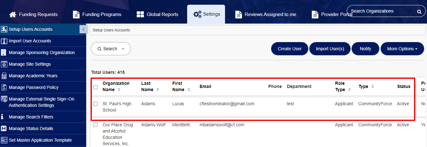427x147 pixels.
Task: Click the Manage Sponsoring Organization building icon
Action: (4, 52)
